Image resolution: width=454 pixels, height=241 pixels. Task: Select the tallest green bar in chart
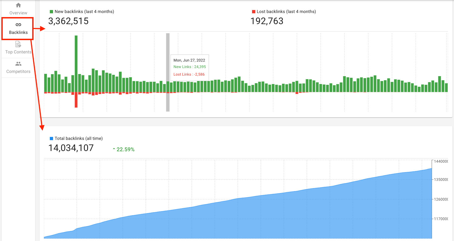76,64
